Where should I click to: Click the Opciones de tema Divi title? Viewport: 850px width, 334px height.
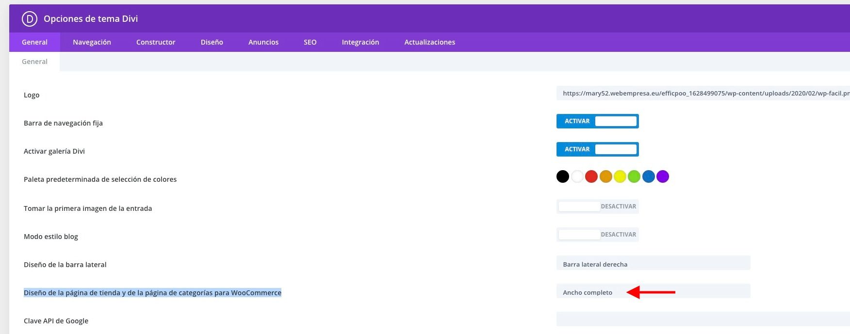pos(91,19)
